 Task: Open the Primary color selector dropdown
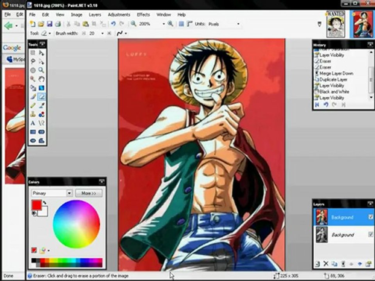pos(70,193)
